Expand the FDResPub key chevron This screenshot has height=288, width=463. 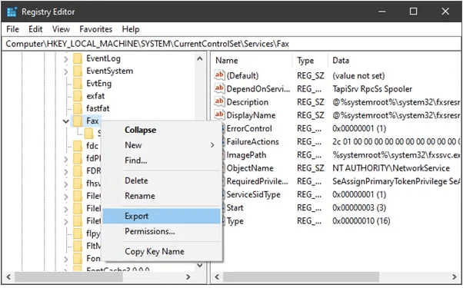[66, 171]
